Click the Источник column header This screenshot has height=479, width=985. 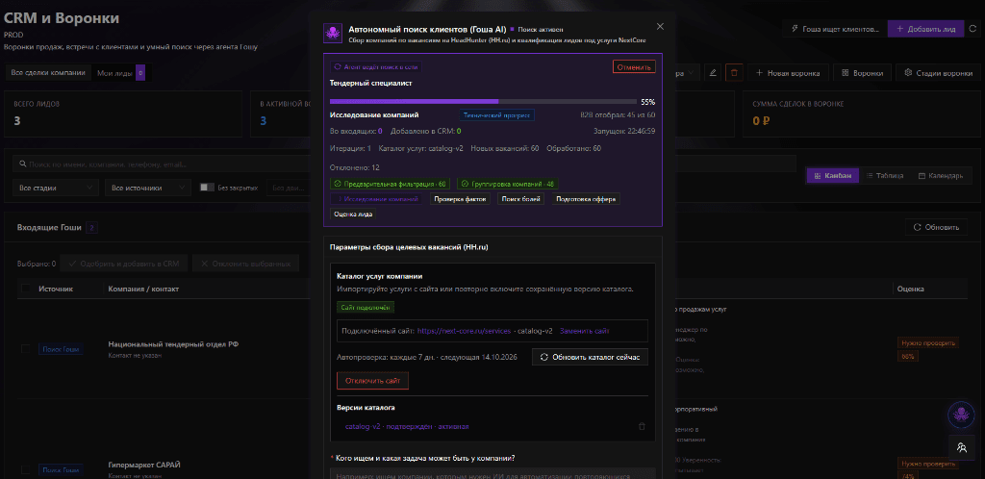click(x=56, y=289)
